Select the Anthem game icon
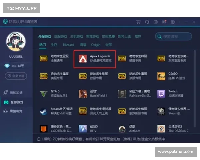This screenshot has height=160, width=200. (x=122, y=129)
